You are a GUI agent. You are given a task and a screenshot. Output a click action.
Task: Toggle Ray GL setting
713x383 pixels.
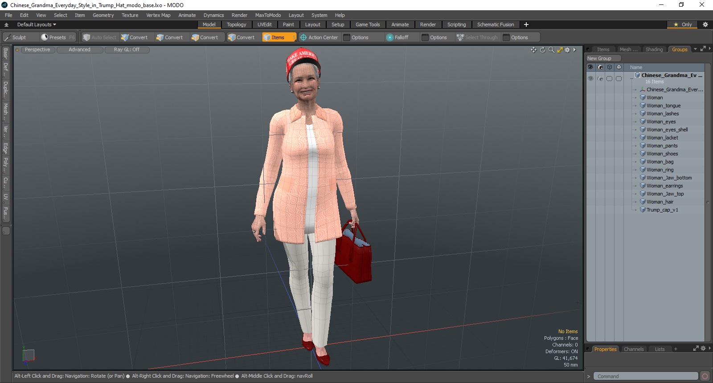(x=127, y=50)
